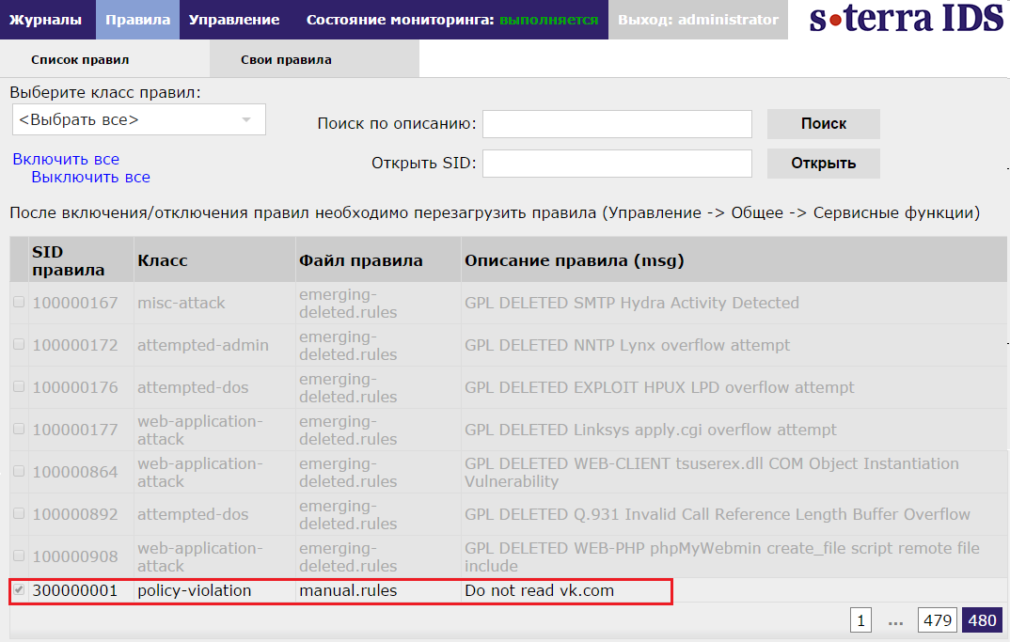
Task: Click 'Do not read vk.com' description
Action: tap(539, 590)
